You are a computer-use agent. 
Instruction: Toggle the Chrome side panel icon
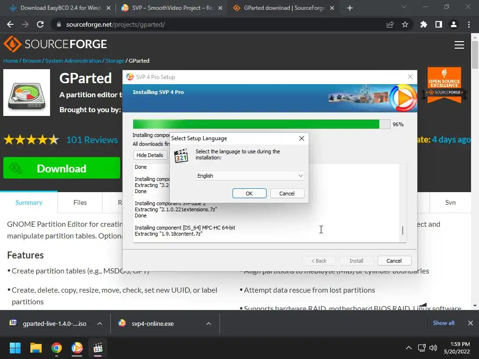point(439,24)
